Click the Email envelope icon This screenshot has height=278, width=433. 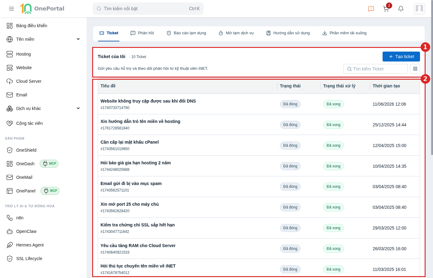10,95
